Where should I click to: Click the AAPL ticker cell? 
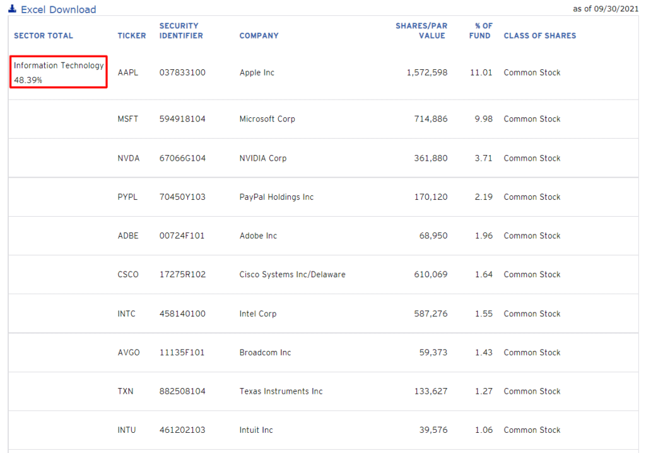pos(128,73)
